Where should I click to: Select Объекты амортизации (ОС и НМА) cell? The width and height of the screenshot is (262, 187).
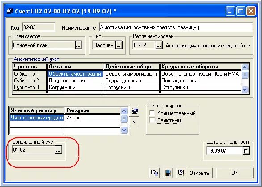tap(201, 74)
